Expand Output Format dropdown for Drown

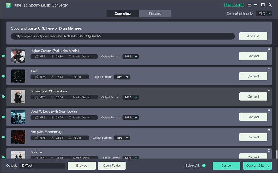[x=130, y=97]
